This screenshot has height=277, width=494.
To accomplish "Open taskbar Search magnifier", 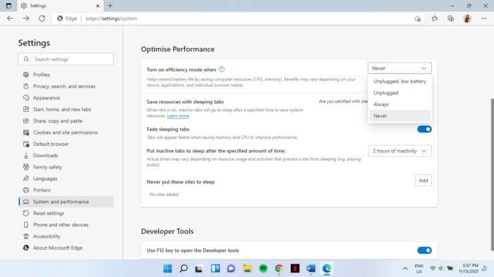I will coord(184,268).
